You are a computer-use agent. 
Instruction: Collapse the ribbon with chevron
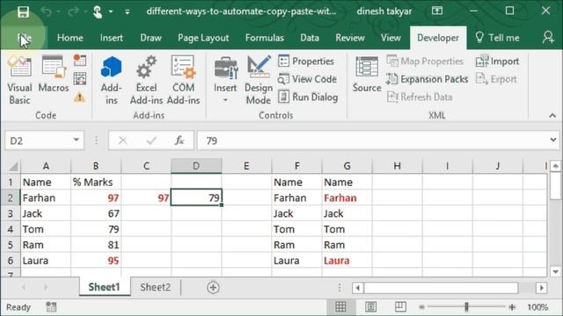pos(552,115)
